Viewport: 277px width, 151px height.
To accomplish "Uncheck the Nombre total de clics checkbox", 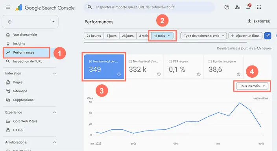I will 90,62.
